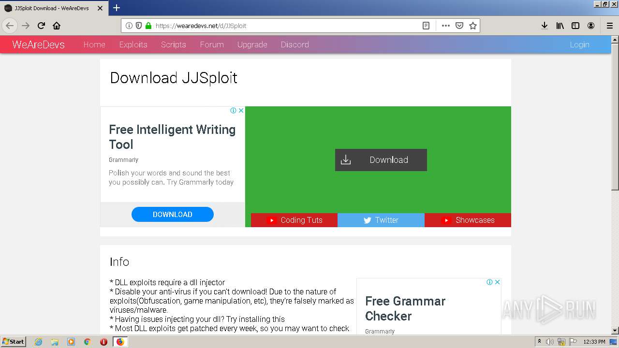
Task: Open the Twitter button
Action: click(x=381, y=220)
